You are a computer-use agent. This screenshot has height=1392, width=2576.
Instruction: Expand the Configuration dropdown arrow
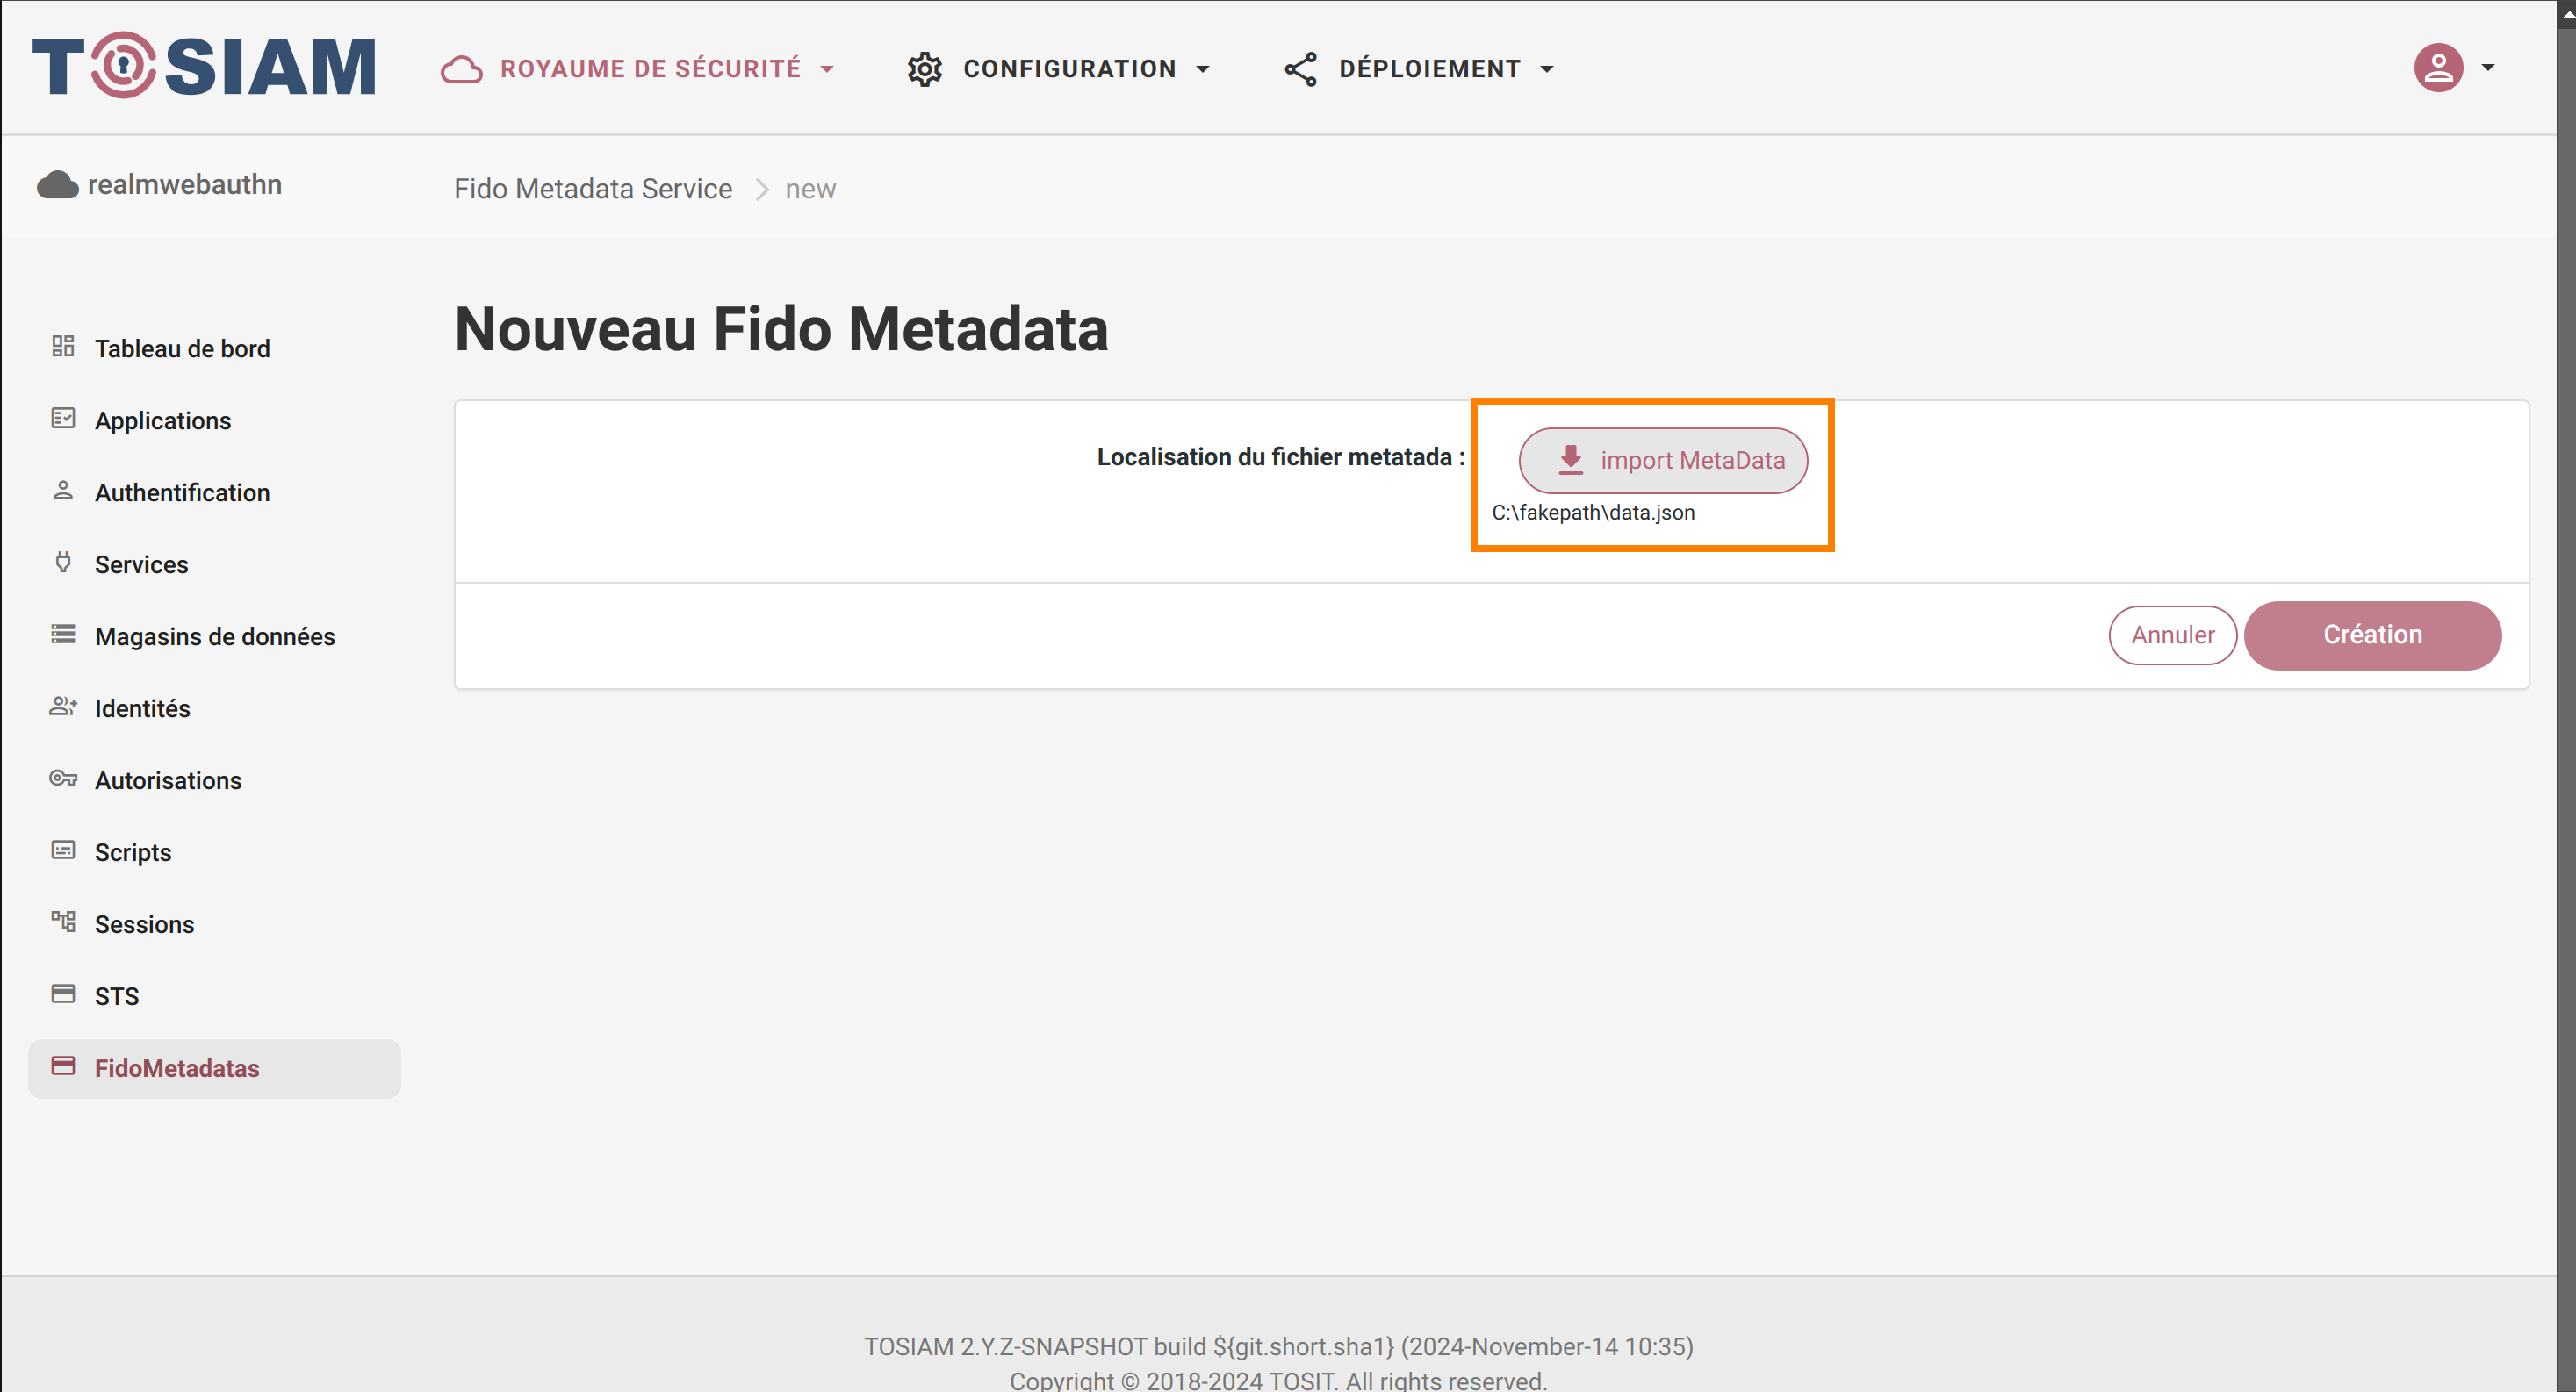click(1203, 69)
